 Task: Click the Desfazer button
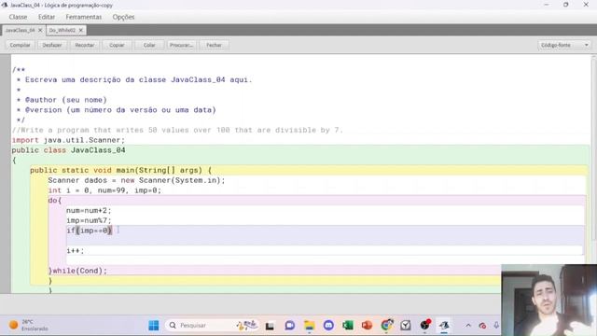click(x=52, y=45)
